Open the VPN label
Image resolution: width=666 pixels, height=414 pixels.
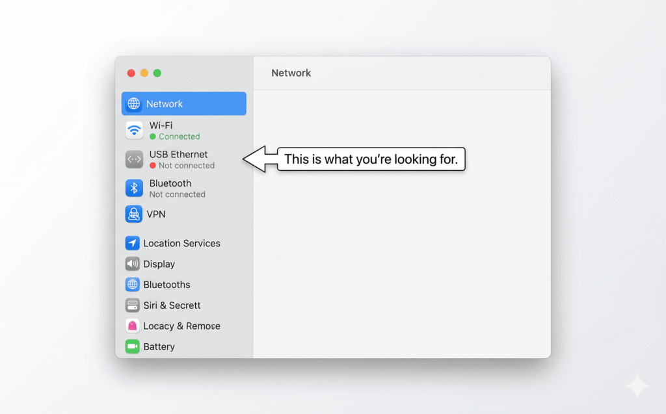click(156, 214)
